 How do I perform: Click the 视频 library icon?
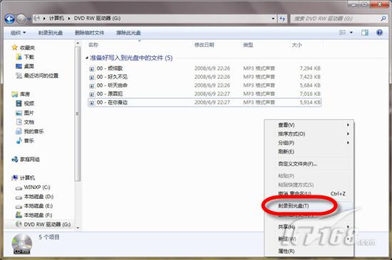coord(19,103)
